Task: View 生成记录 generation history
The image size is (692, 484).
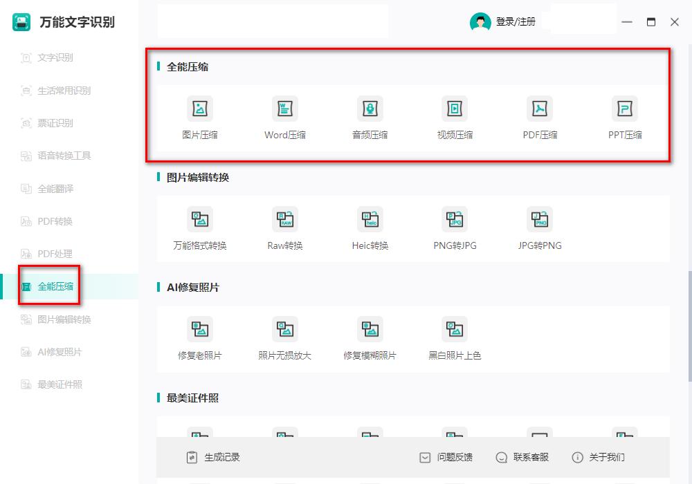Action: click(217, 457)
